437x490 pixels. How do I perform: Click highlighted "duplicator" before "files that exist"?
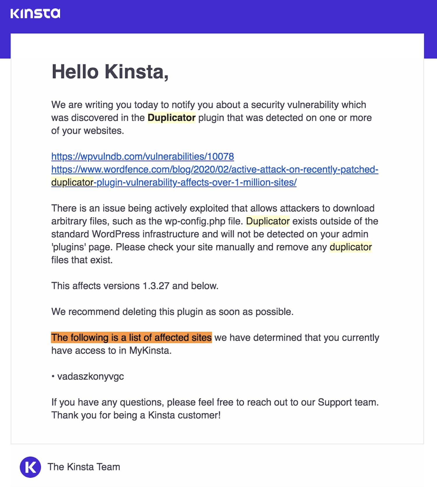coord(350,247)
